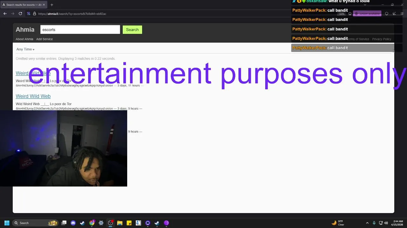
Task: Click the onion address under the second result
Action: pos(64,109)
